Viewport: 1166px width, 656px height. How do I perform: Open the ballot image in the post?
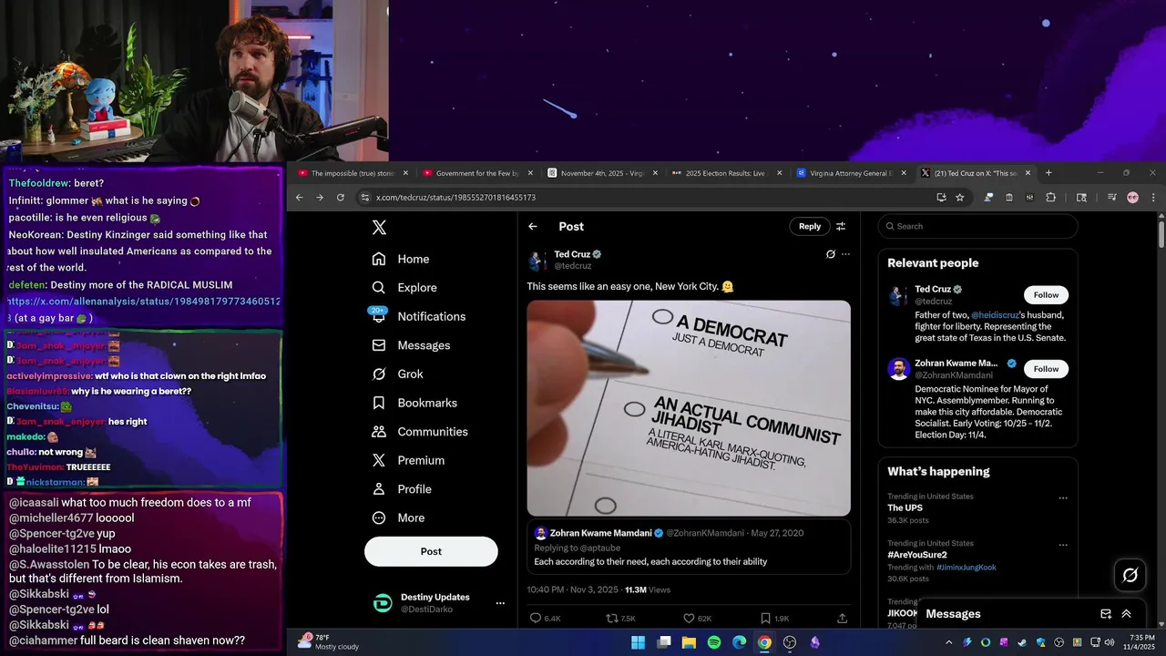[x=689, y=408]
